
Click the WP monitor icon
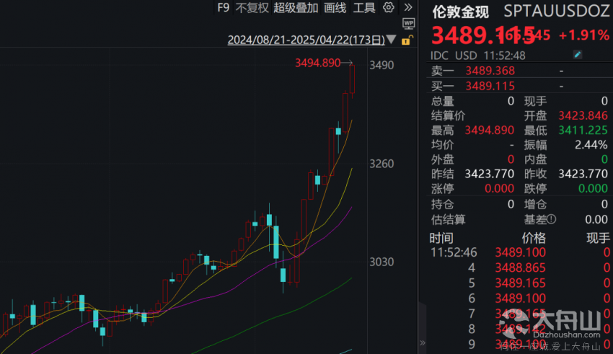408,24
